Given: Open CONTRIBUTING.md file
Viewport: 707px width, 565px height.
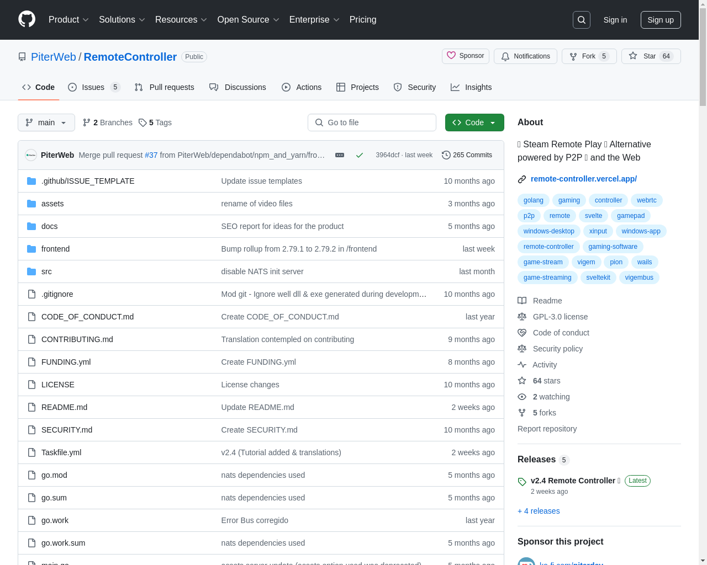Looking at the screenshot, I should [x=77, y=339].
